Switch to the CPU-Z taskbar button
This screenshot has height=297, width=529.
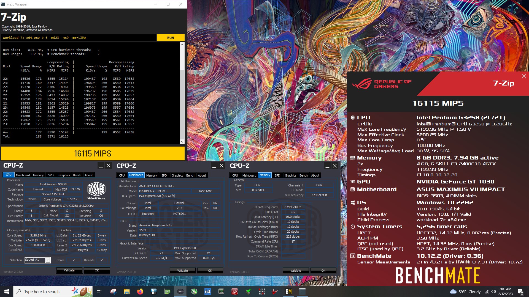(x=180, y=291)
